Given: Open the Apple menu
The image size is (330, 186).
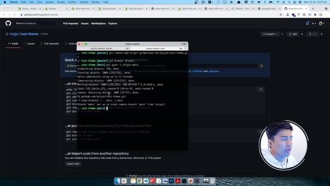Looking at the screenshot, I should 5,2.
